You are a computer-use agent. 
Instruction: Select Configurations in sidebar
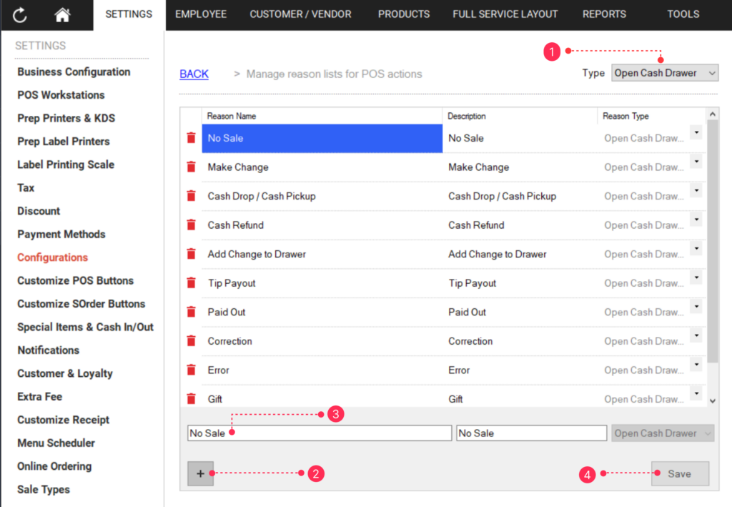click(x=52, y=257)
